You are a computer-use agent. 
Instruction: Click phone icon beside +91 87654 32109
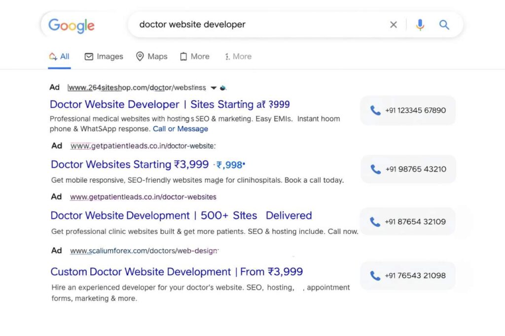pos(375,222)
